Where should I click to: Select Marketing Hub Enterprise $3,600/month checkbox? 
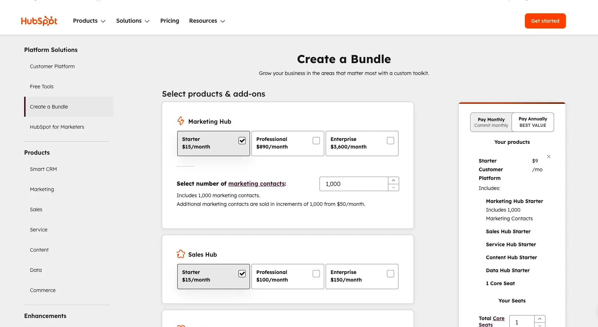[391, 141]
